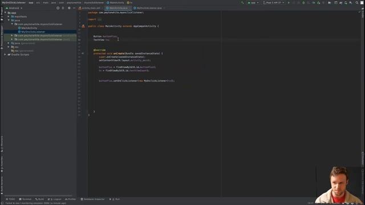Click the Expand/Collapse All icon in Project panel
365x205 pixels.
(x=63, y=8)
